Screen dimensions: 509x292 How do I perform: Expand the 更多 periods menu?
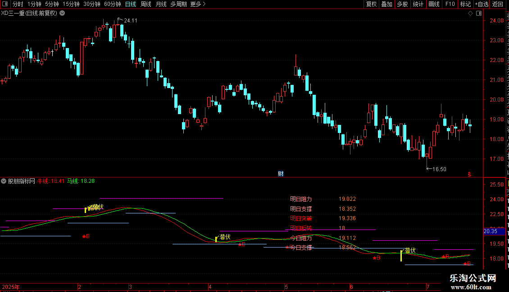tap(198, 4)
